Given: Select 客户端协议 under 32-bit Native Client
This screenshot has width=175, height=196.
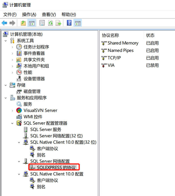Looking at the screenshot, I should coord(48,149).
